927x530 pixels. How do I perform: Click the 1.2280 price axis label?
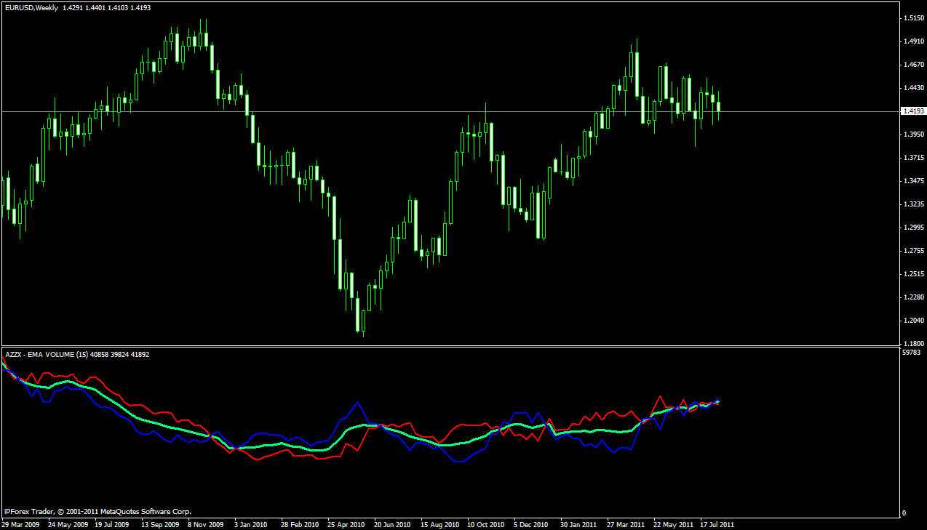[x=913, y=297]
